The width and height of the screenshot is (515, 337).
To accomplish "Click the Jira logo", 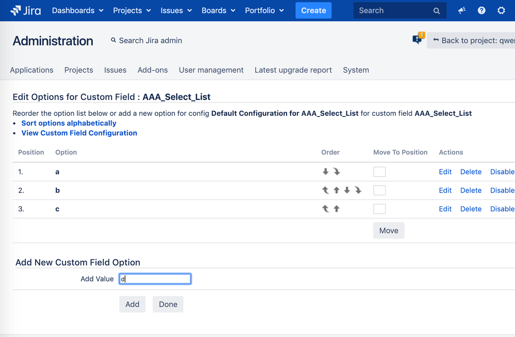I will pyautogui.click(x=26, y=10).
